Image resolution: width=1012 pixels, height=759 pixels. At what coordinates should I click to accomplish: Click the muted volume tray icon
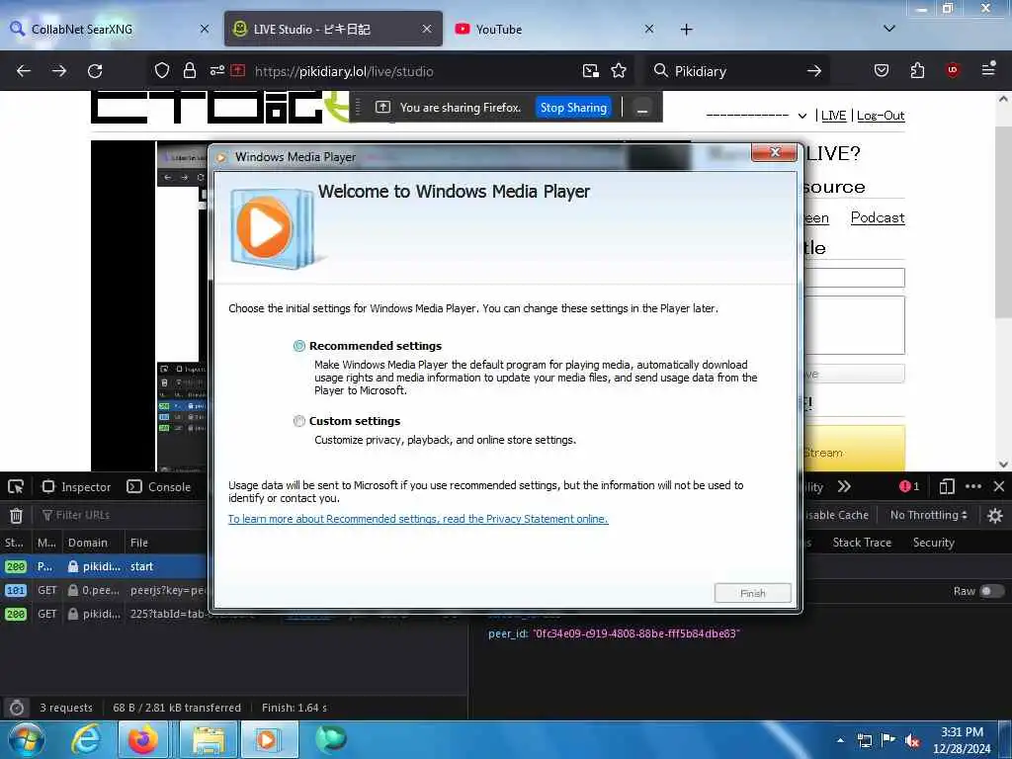click(x=912, y=740)
